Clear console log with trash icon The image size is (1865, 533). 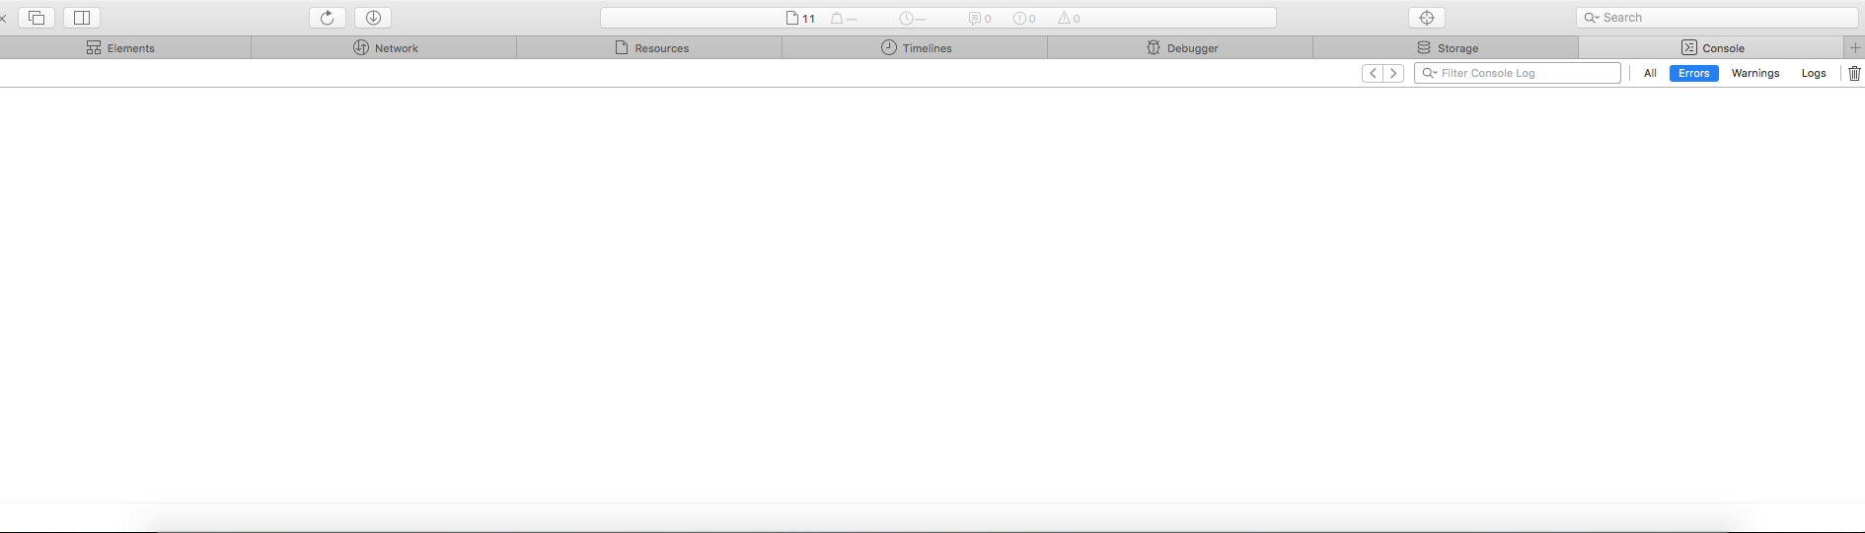1854,73
